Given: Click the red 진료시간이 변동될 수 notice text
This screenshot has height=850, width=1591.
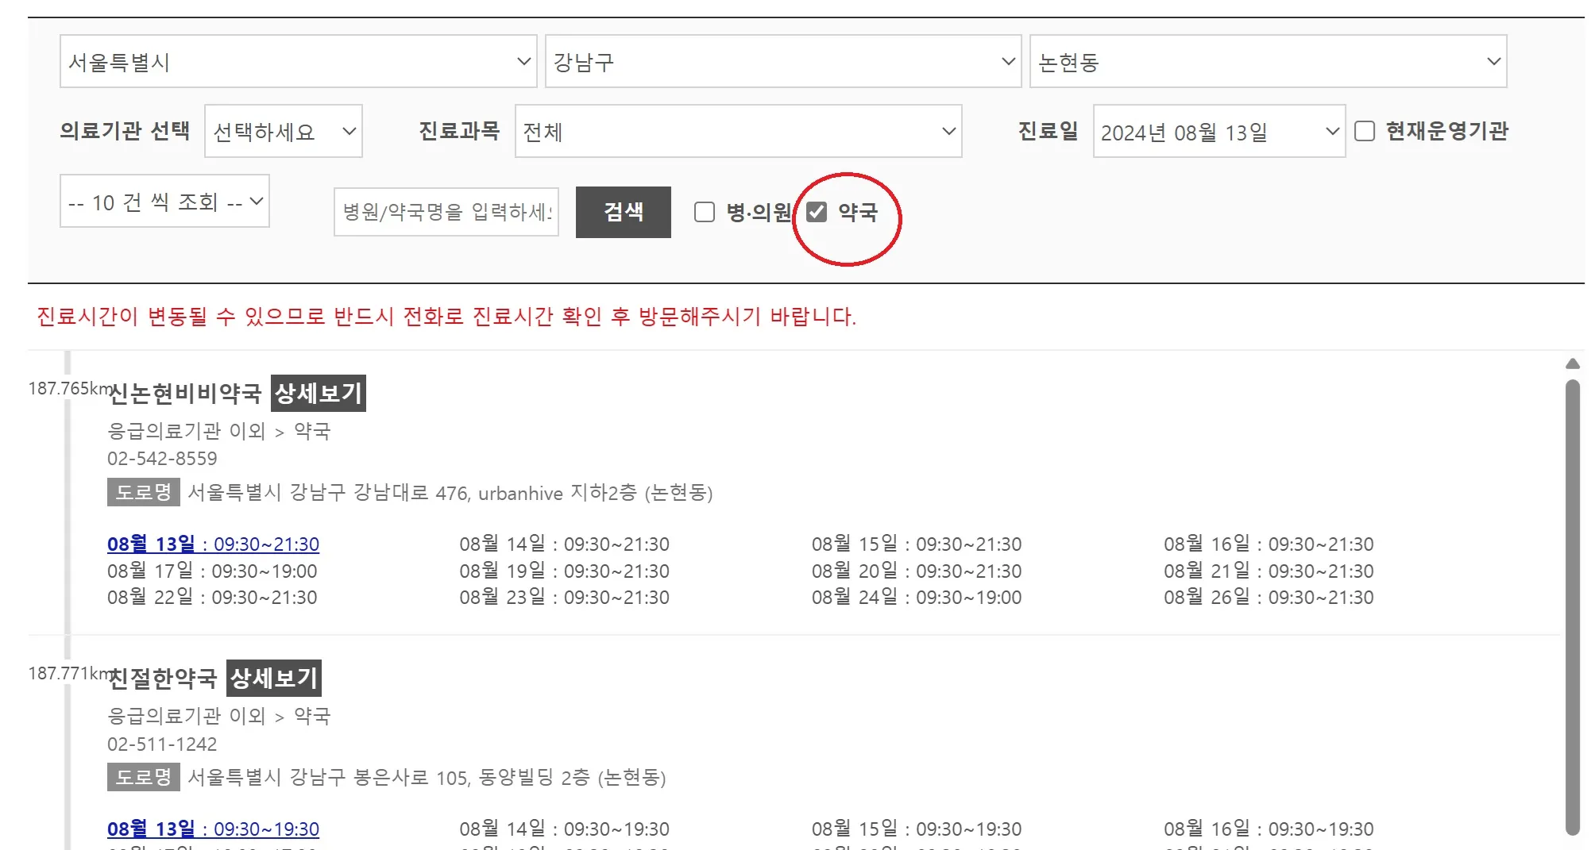Looking at the screenshot, I should pyautogui.click(x=446, y=316).
